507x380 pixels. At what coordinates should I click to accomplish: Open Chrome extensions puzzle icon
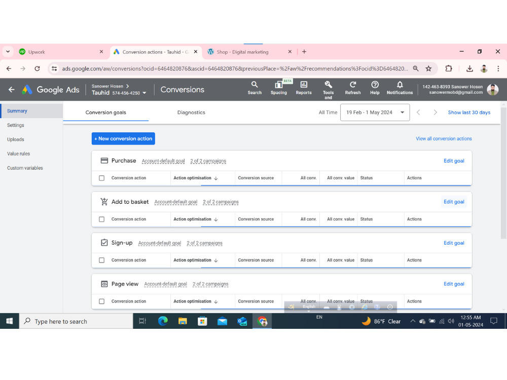[x=449, y=68]
